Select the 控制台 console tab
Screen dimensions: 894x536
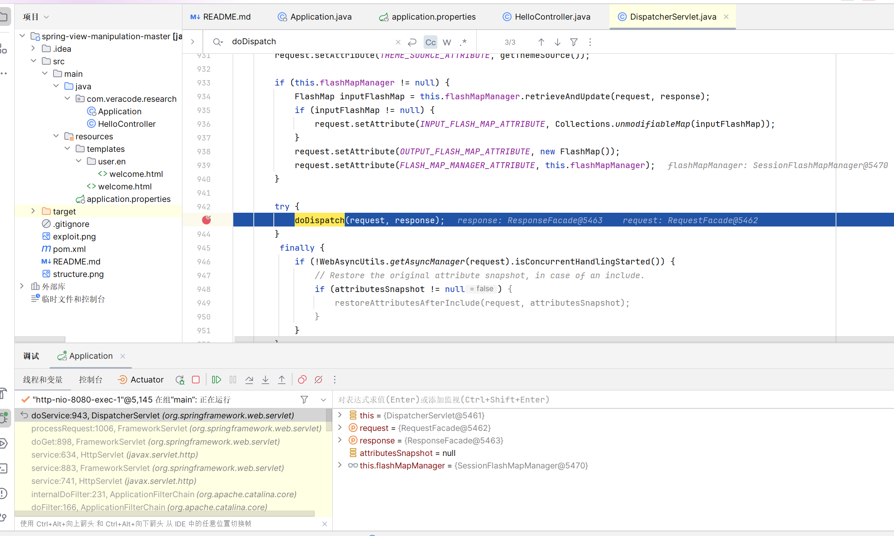pos(91,380)
